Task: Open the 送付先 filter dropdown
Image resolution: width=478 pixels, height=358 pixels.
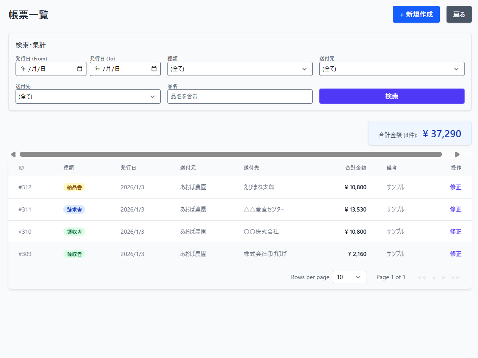Action: click(x=88, y=97)
